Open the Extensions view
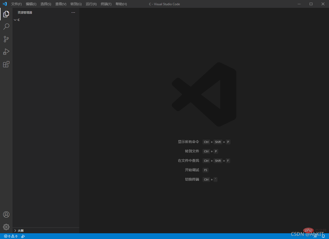329x239 pixels. click(x=6, y=64)
